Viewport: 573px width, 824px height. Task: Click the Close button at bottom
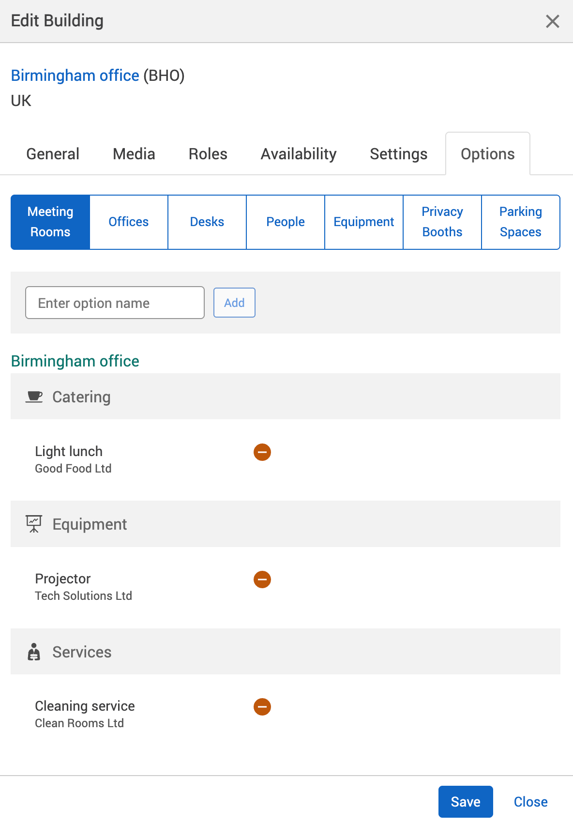coord(530,802)
